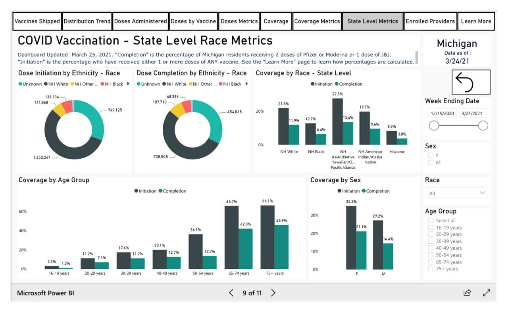Open the Vaccines Shipped tab
This screenshot has height=312, width=508.
click(37, 21)
